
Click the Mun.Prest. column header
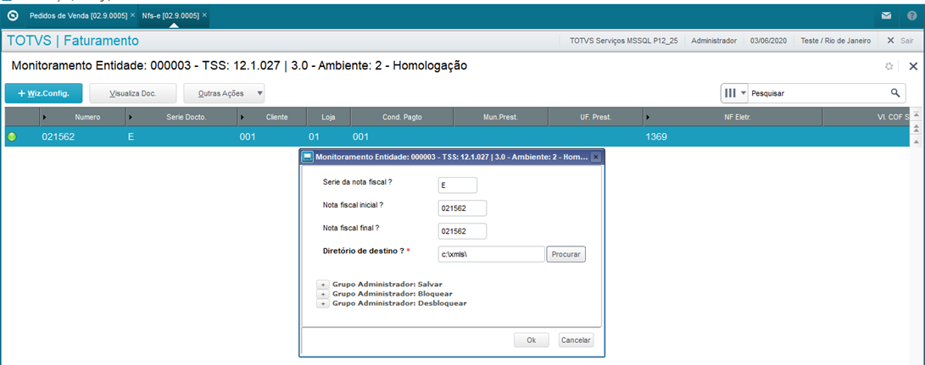(x=500, y=118)
